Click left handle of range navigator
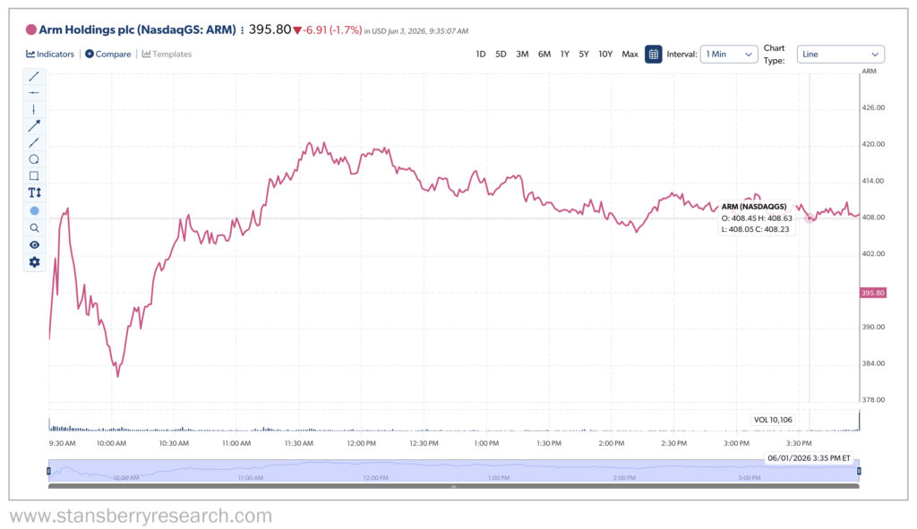 (49, 471)
